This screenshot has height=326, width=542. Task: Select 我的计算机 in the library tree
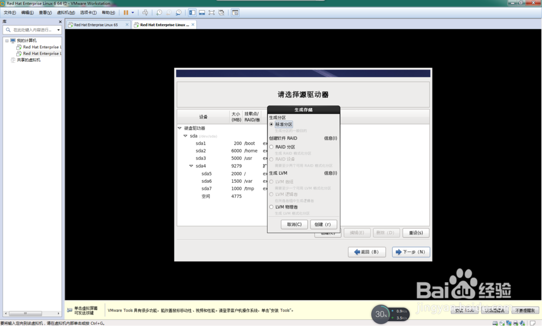pyautogui.click(x=27, y=41)
